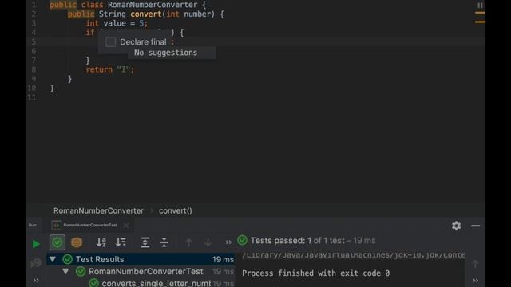Rerun tests with green play button
The height and width of the screenshot is (287, 511).
36,244
